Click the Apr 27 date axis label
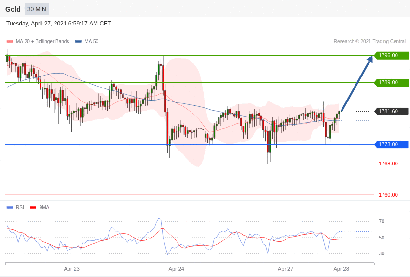 tap(286, 269)
